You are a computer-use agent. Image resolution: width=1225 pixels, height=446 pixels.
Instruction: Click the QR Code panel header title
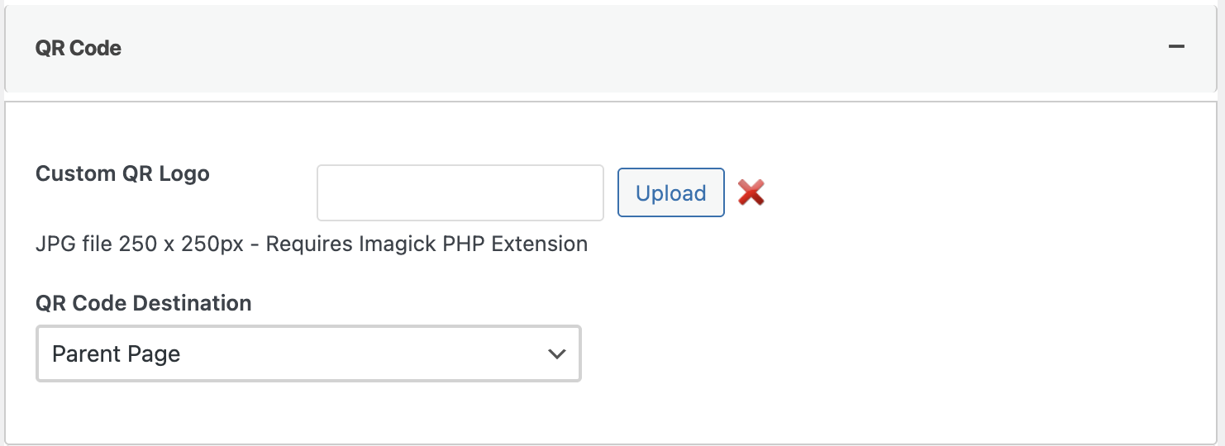tap(79, 48)
